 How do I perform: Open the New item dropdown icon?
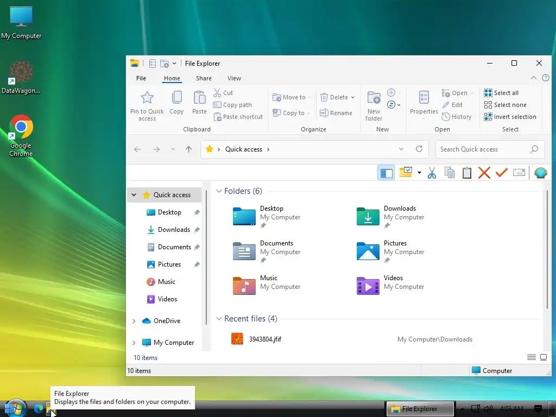393,92
